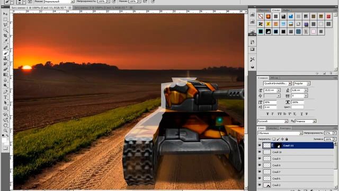
Task: Click the Цвет text color swatch
Action: (298, 107)
